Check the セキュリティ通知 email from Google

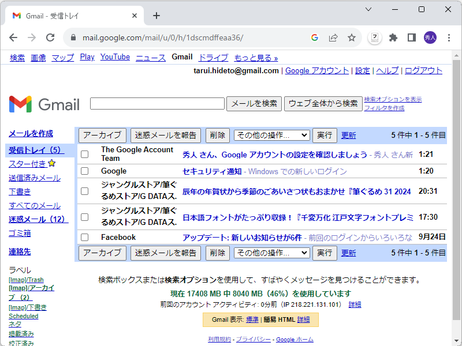click(85, 171)
